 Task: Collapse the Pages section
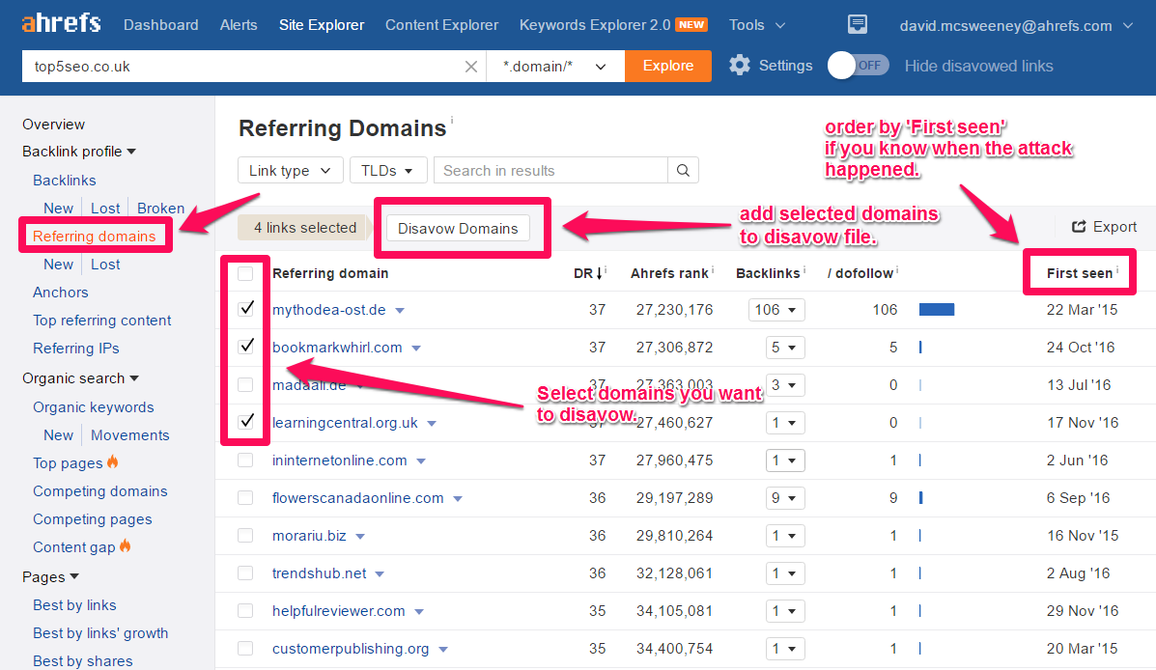pos(50,576)
